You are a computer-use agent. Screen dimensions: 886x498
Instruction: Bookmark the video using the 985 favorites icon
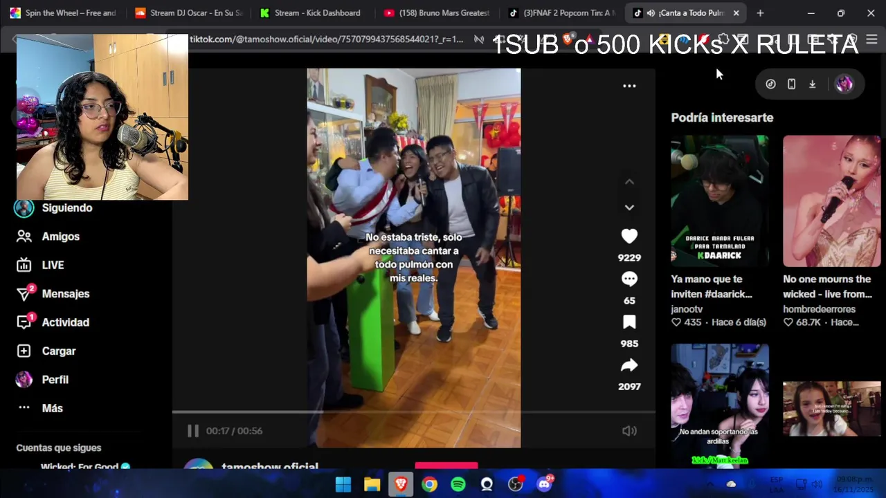[629, 322]
